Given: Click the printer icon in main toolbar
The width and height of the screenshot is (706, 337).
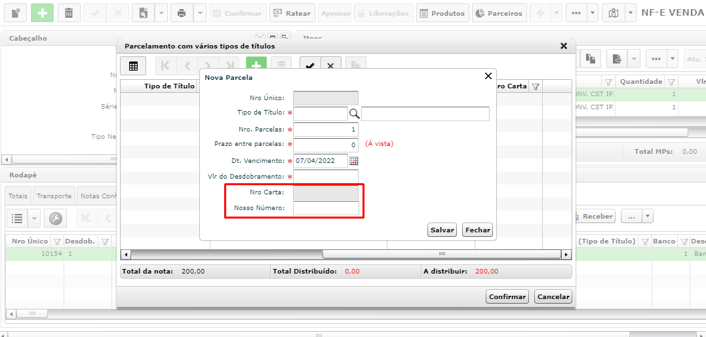Looking at the screenshot, I should click(x=182, y=13).
